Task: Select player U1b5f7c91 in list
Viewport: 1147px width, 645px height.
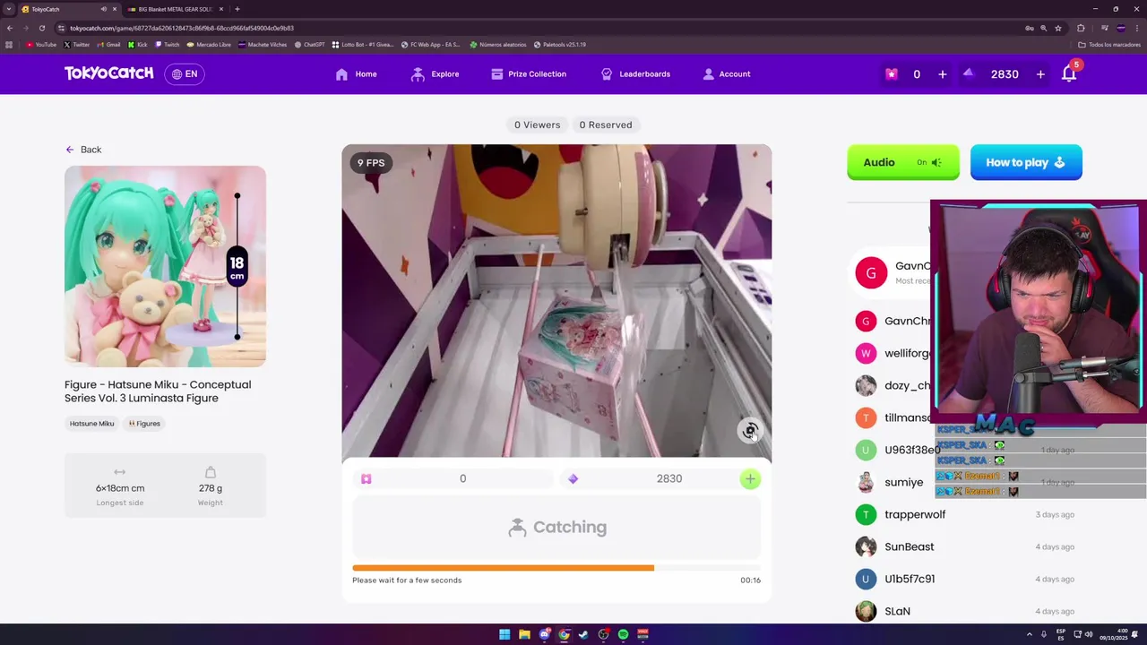Action: 965,579
